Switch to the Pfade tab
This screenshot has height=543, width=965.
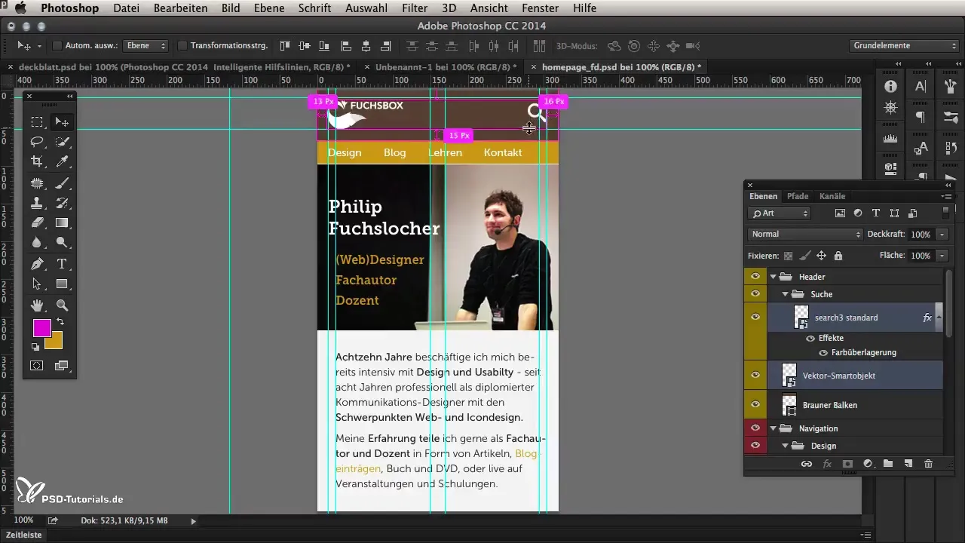click(798, 196)
